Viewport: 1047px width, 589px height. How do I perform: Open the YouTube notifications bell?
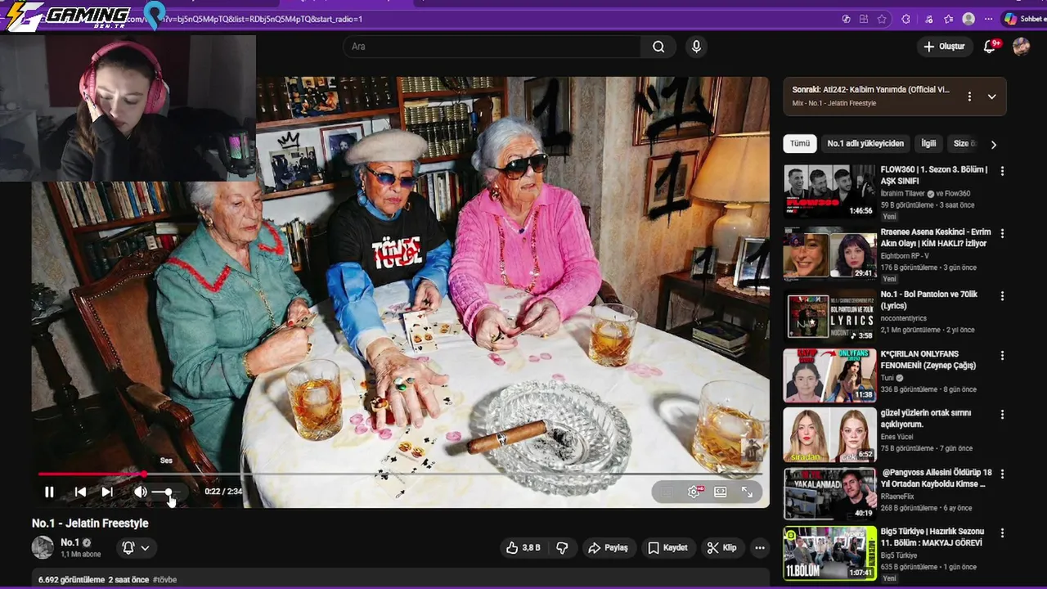tap(990, 47)
